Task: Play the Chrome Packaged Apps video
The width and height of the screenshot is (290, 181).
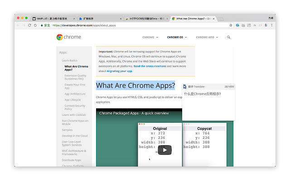Action: click(164, 150)
